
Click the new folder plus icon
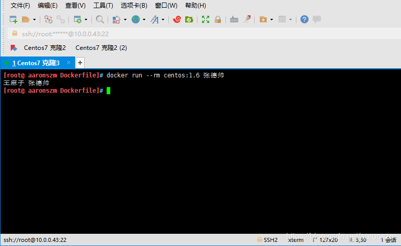click(x=263, y=19)
